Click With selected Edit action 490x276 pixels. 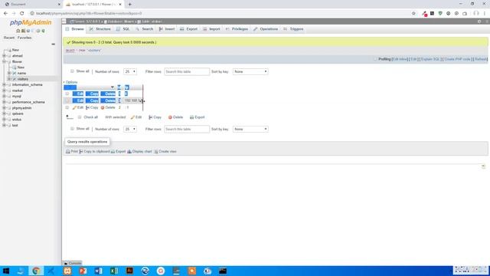pos(136,117)
